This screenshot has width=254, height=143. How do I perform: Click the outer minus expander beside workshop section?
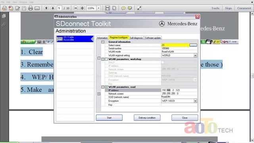pyautogui.click(x=99, y=58)
